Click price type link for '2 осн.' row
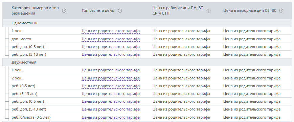 coord(111,78)
